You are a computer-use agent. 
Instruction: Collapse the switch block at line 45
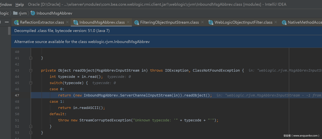pyautogui.click(x=31, y=83)
